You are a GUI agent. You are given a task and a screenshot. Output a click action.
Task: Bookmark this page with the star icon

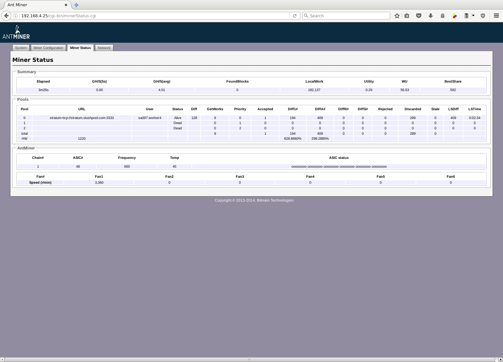[x=397, y=16]
